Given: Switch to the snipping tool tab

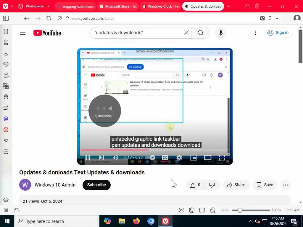Looking at the screenshot, I should [x=76, y=7].
